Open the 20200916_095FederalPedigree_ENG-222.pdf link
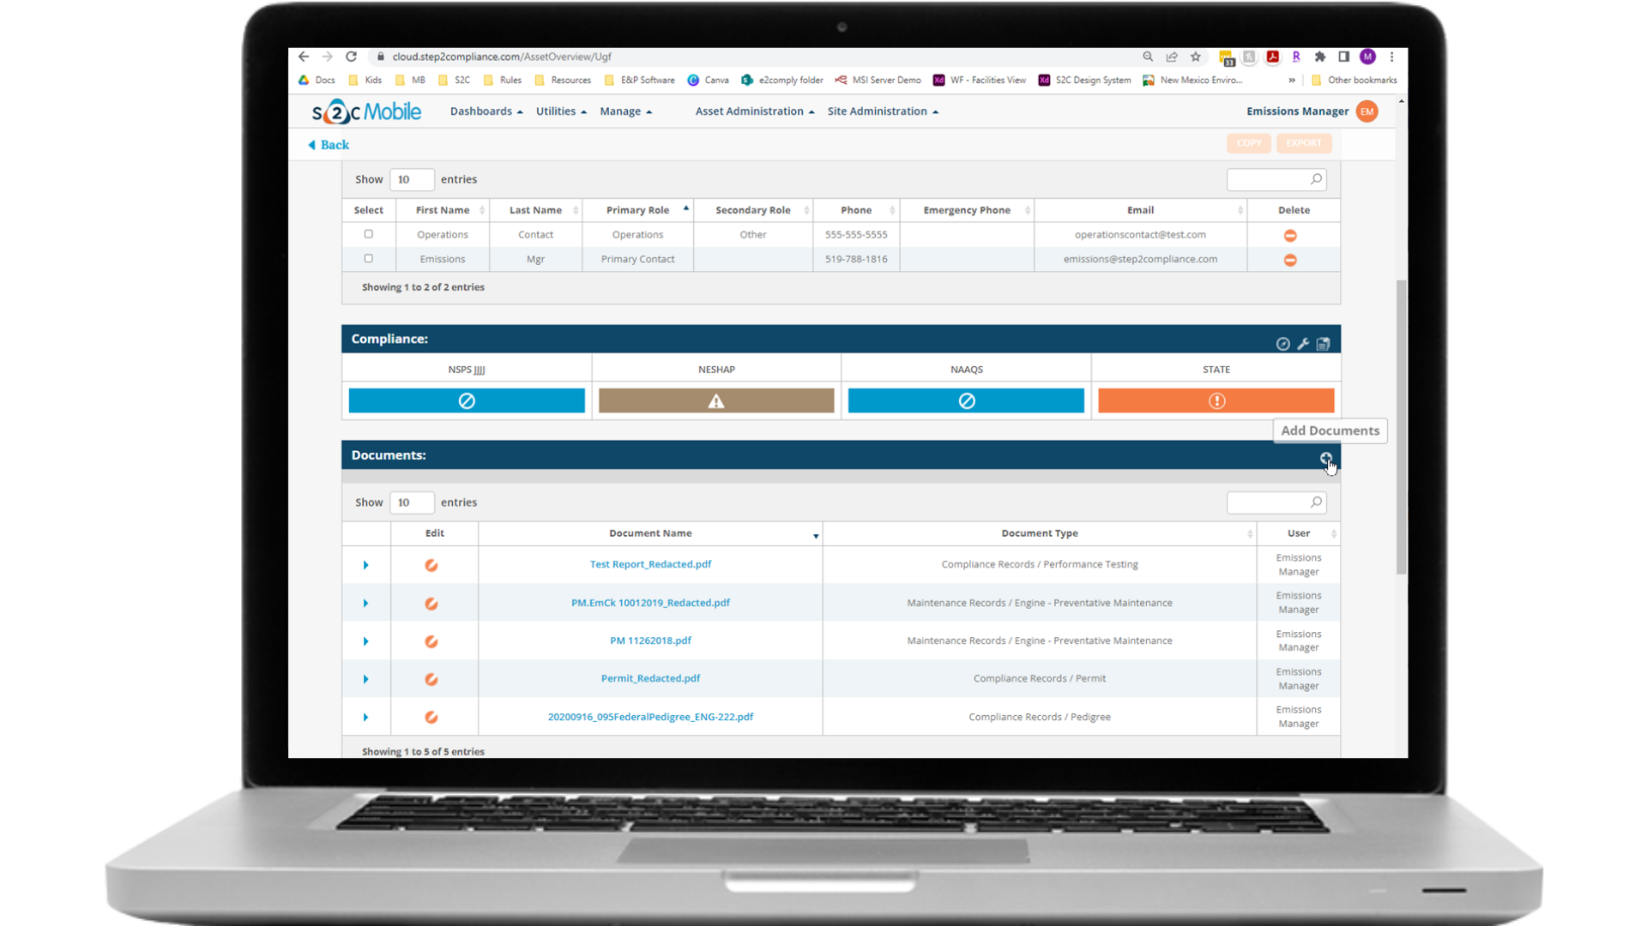This screenshot has width=1647, height=926. pyautogui.click(x=650, y=716)
